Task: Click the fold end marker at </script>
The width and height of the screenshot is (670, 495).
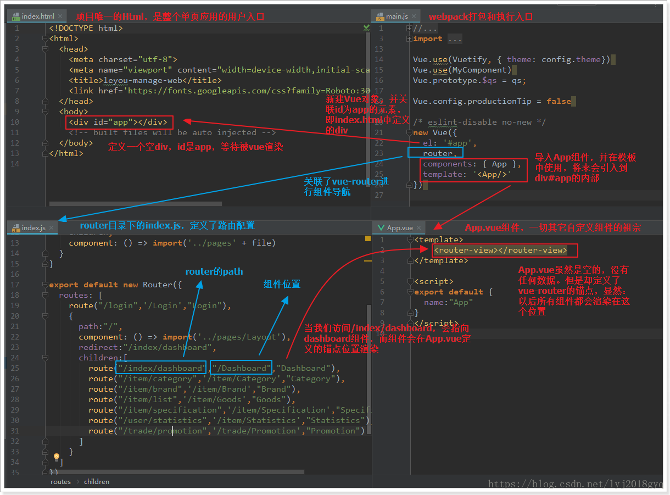Action: [x=411, y=323]
